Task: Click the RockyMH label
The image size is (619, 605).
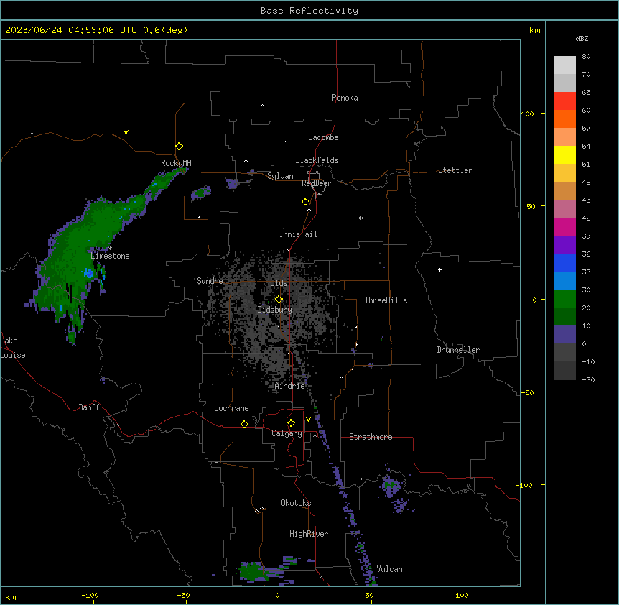Action: point(176,163)
